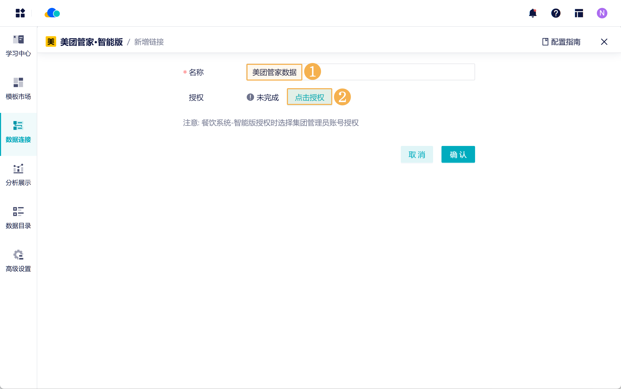Click the 美团管家·智能版 breadcrumb title
Viewport: 621px width, 389px height.
click(x=91, y=42)
